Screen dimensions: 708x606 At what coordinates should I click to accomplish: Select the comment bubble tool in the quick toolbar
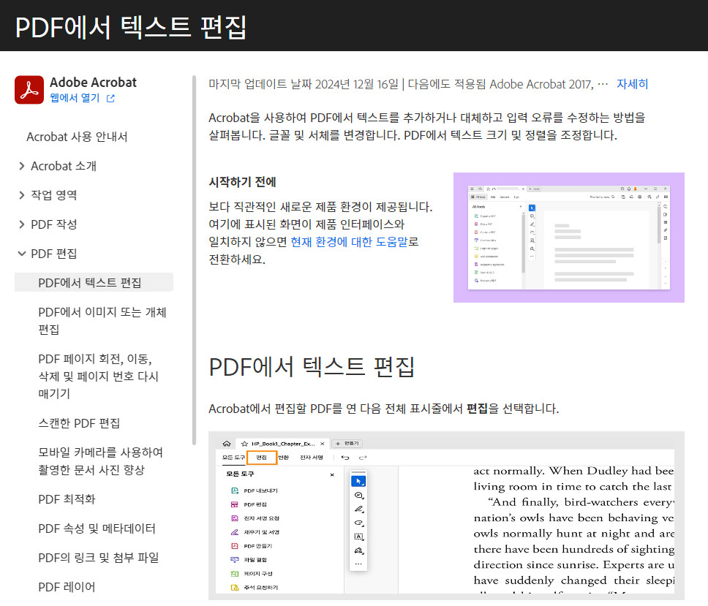[x=358, y=496]
